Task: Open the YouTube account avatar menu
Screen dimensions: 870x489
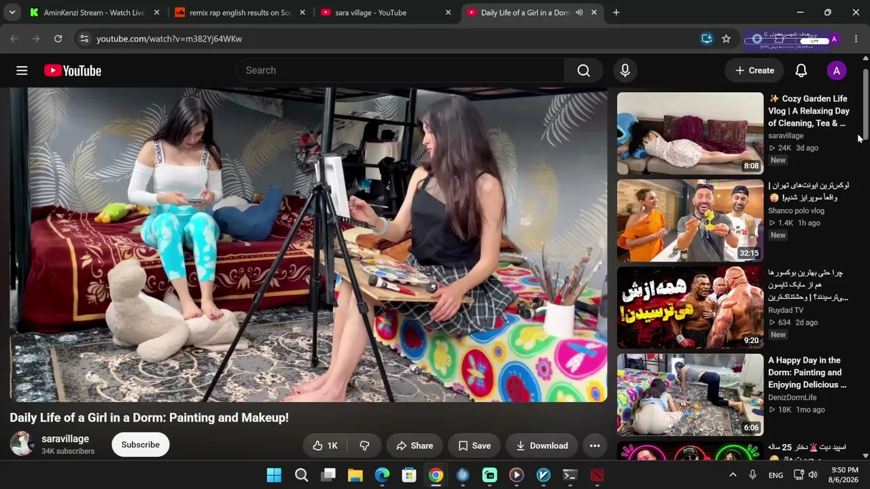Action: pos(837,71)
